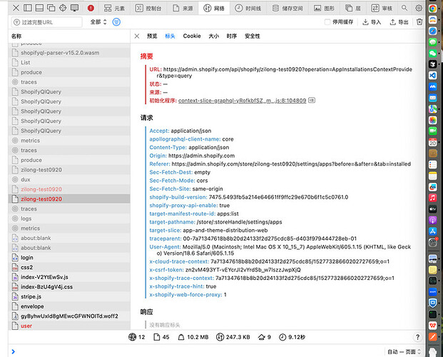The width and height of the screenshot is (443, 357).
Task: Focus the 过滤完整URL filter field
Action: (47, 22)
